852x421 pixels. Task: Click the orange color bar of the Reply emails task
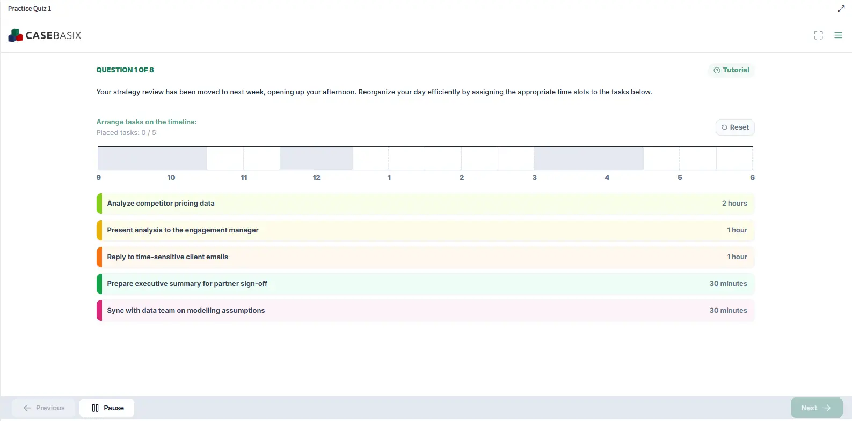(x=99, y=257)
